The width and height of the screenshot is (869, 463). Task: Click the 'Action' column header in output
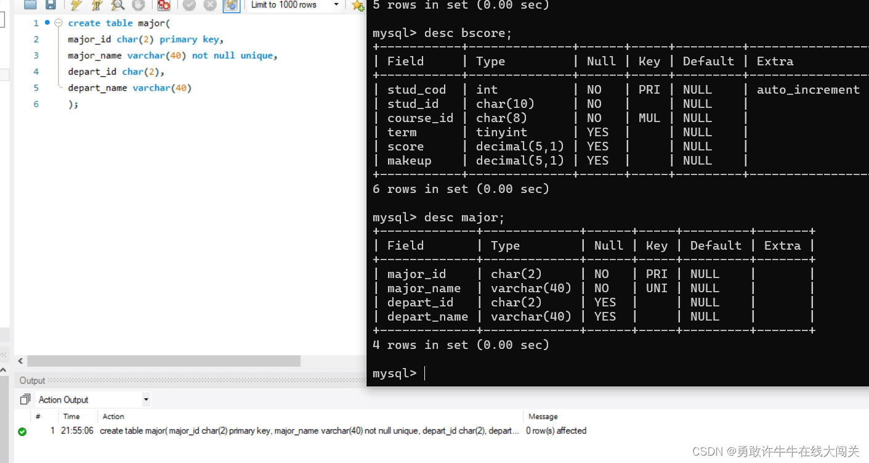[113, 417]
